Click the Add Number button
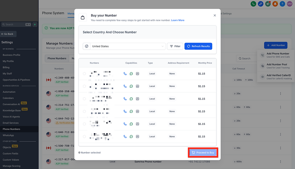The width and height of the screenshot is (295, 169). (x=276, y=45)
